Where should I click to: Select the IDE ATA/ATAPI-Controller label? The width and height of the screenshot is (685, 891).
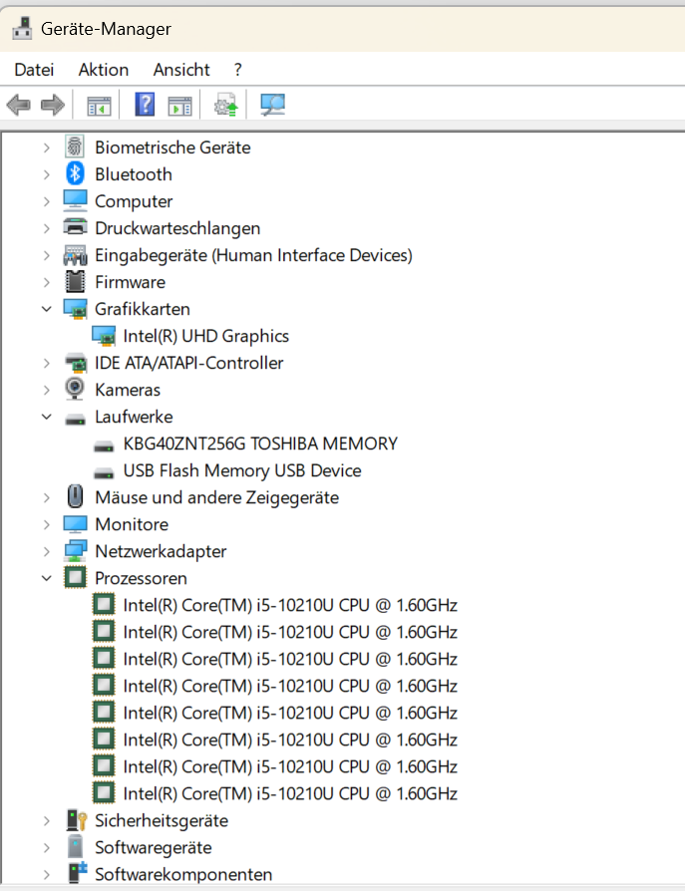tap(188, 363)
